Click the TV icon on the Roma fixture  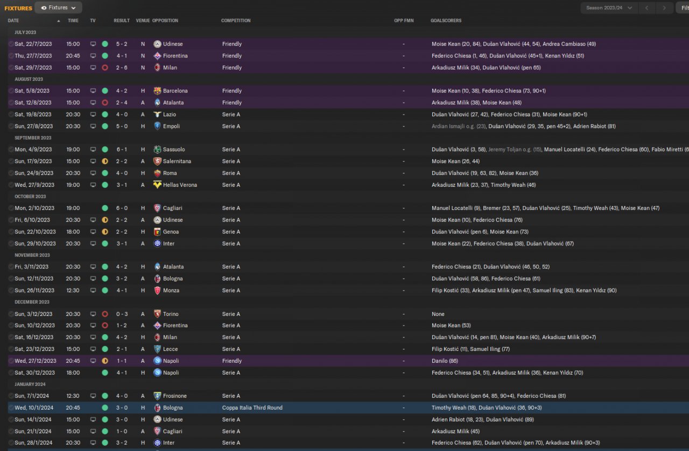pos(93,173)
